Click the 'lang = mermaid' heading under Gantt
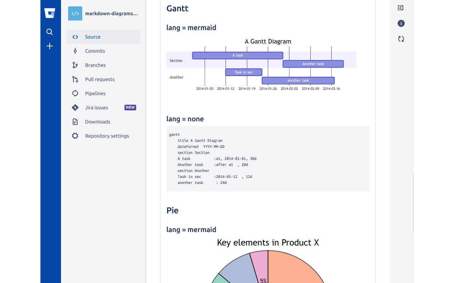The image size is (454, 283). (x=191, y=28)
